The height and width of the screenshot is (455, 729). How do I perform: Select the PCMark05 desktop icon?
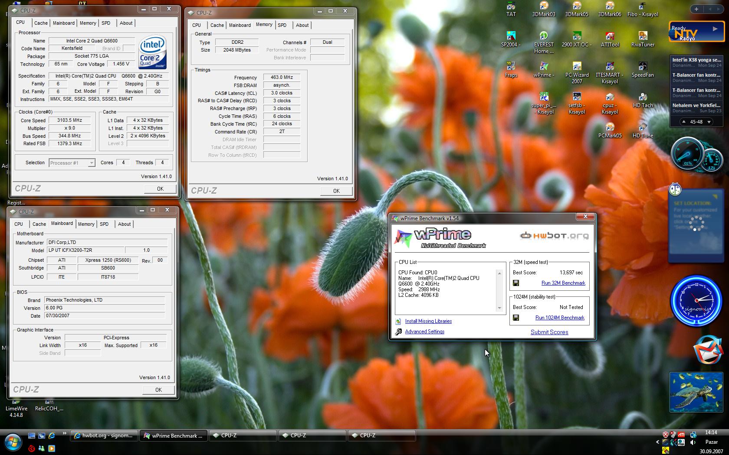click(610, 130)
